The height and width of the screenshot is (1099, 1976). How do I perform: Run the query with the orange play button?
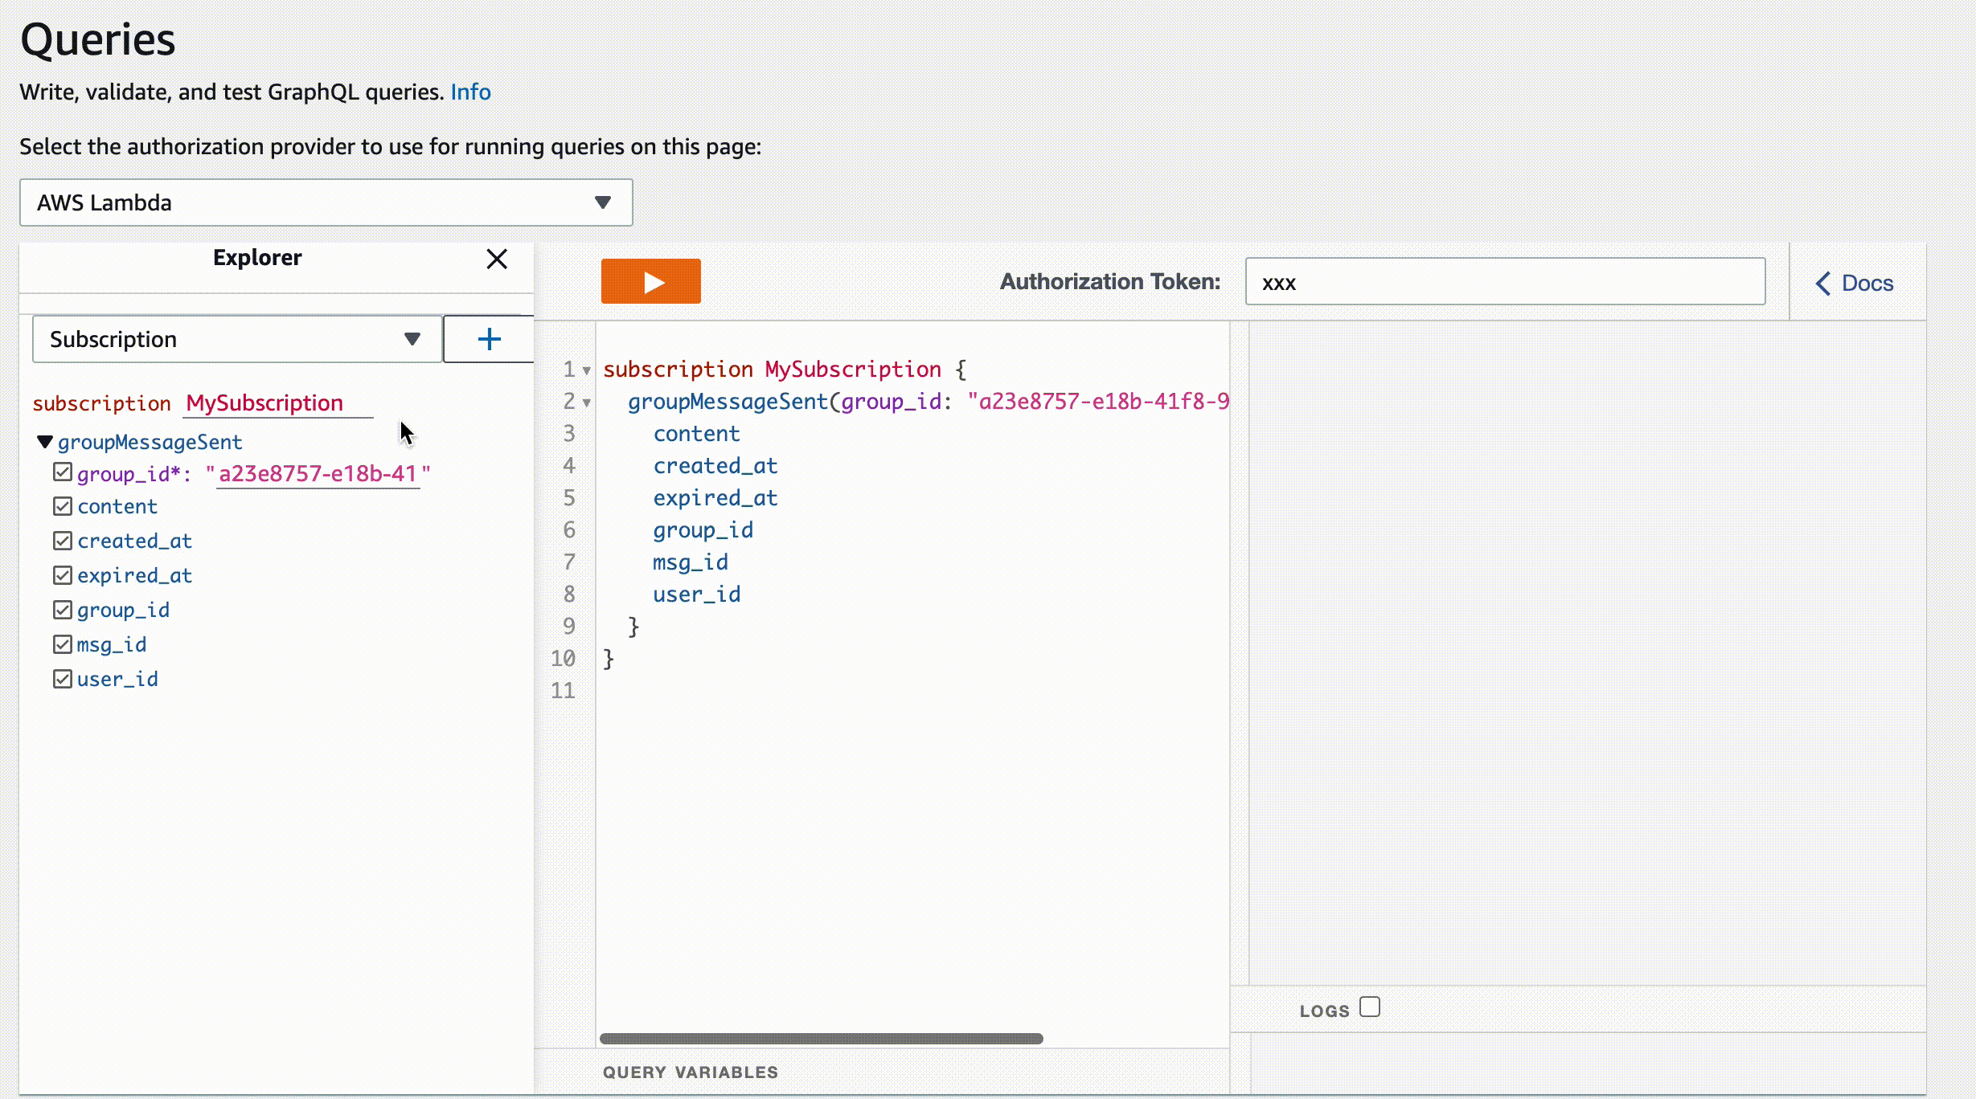point(650,282)
